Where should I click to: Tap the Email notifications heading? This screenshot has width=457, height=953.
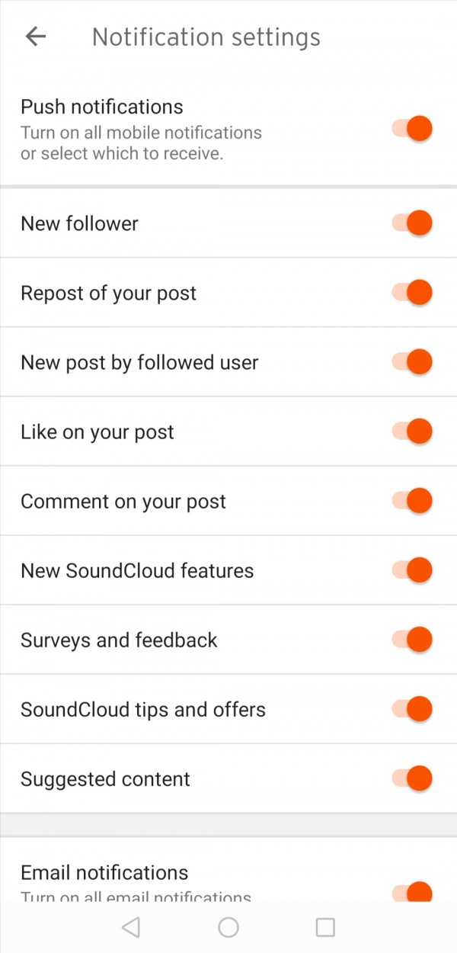[104, 872]
